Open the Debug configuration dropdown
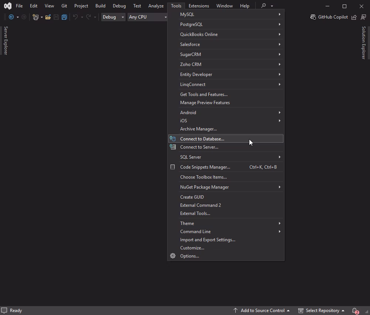Image resolution: width=370 pixels, height=315 pixels. 113,17
